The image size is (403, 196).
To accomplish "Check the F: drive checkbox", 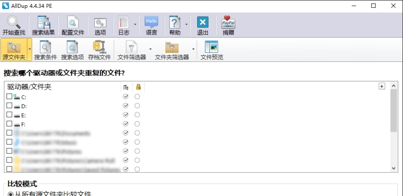I will (x=9, y=124).
